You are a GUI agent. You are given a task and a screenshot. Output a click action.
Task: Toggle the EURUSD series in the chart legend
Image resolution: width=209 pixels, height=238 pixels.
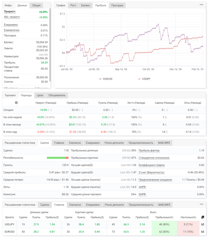tap(105, 79)
